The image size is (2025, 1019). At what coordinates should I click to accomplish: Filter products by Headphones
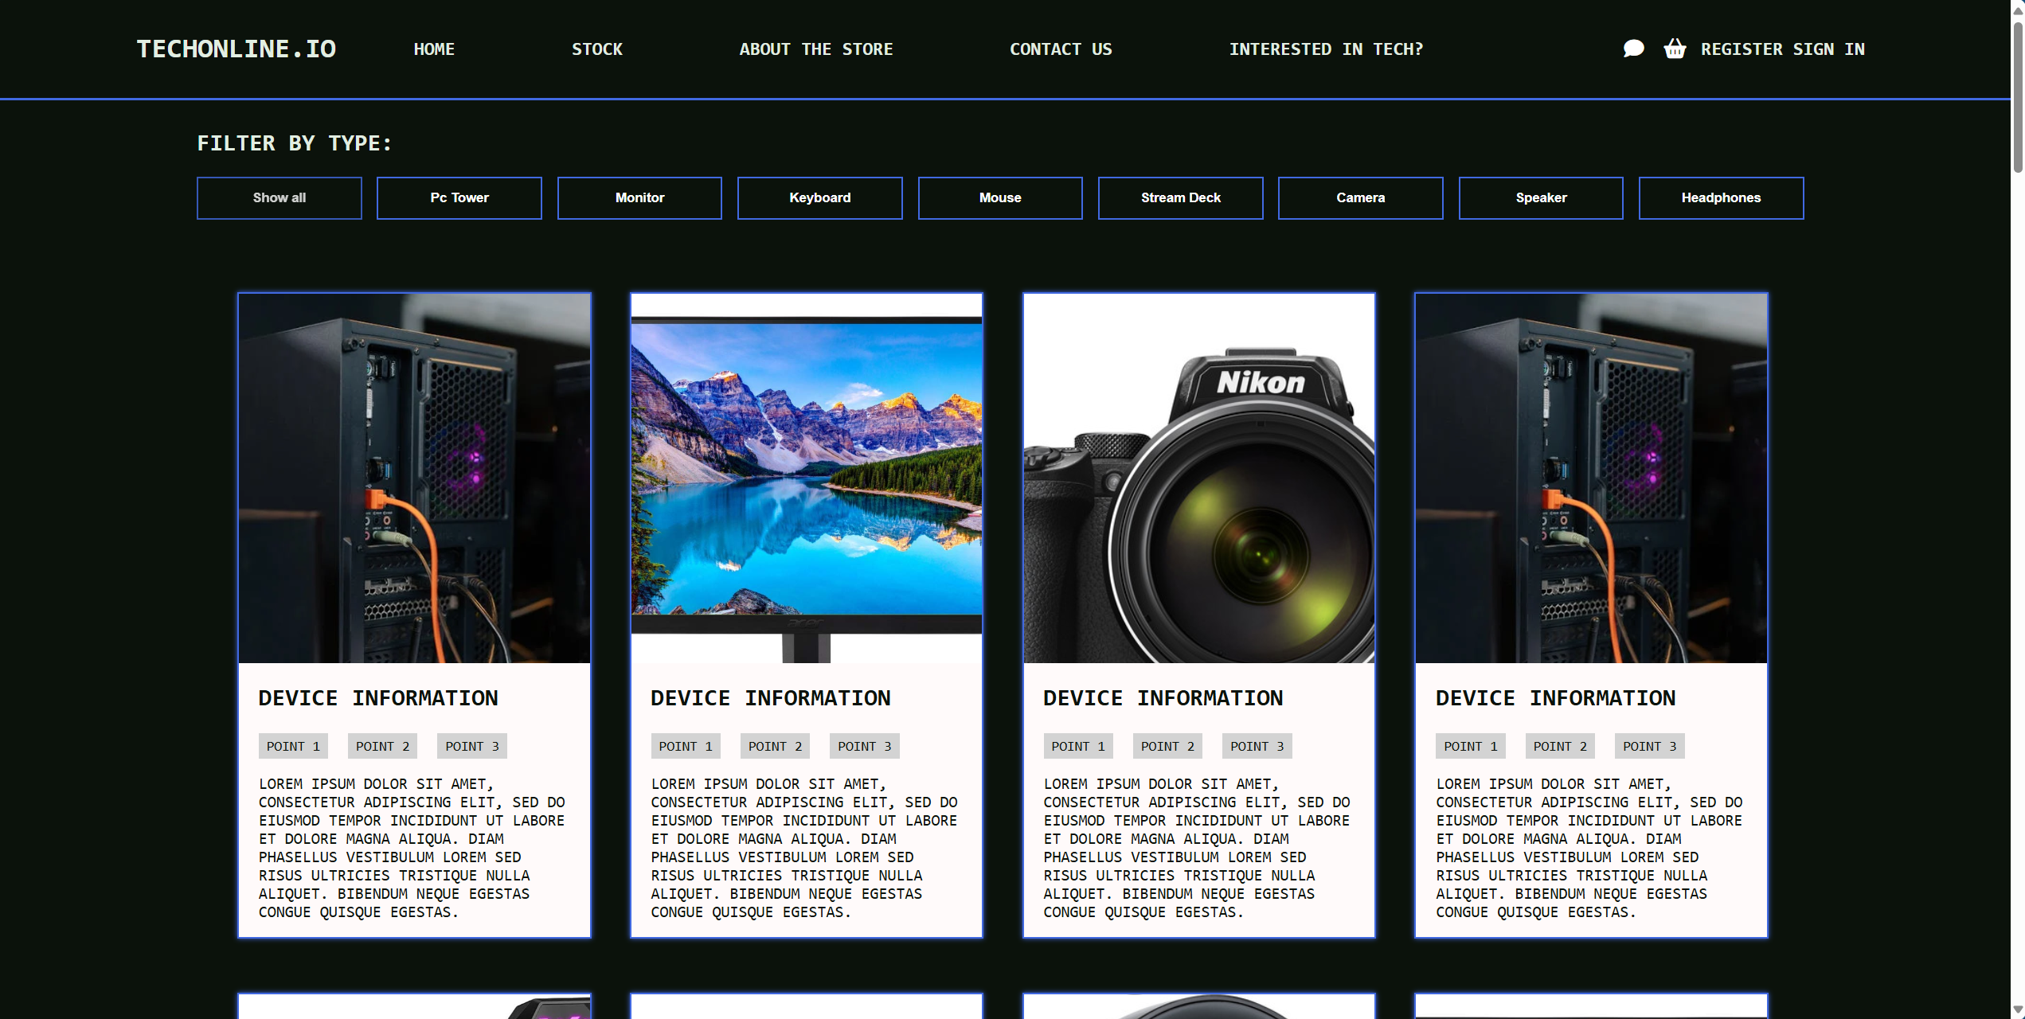tap(1721, 197)
